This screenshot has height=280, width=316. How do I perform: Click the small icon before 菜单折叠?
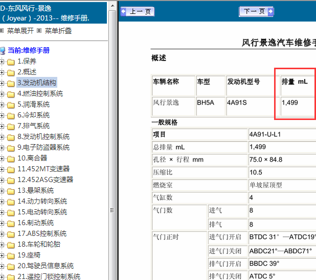(x=39, y=31)
